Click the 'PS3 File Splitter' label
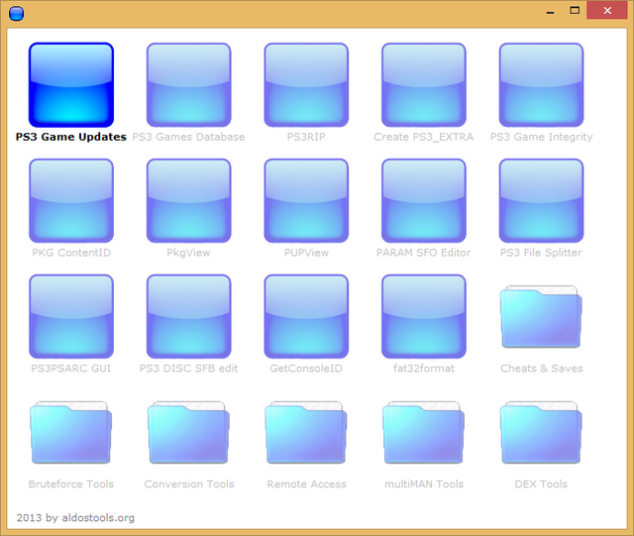The width and height of the screenshot is (634, 536). [x=541, y=253]
